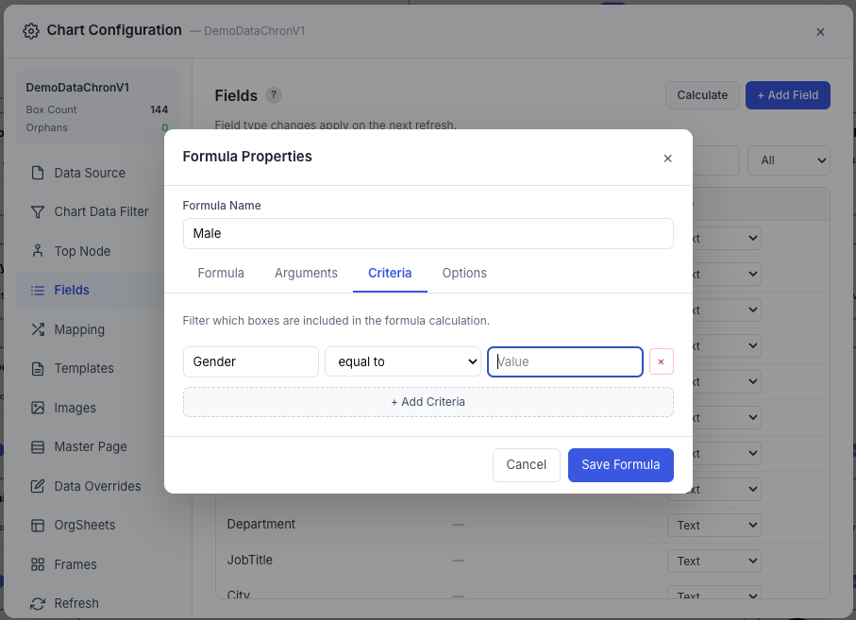Viewport: 856px width, 620px height.
Task: Switch to the Arguments tab
Action: [x=306, y=273]
